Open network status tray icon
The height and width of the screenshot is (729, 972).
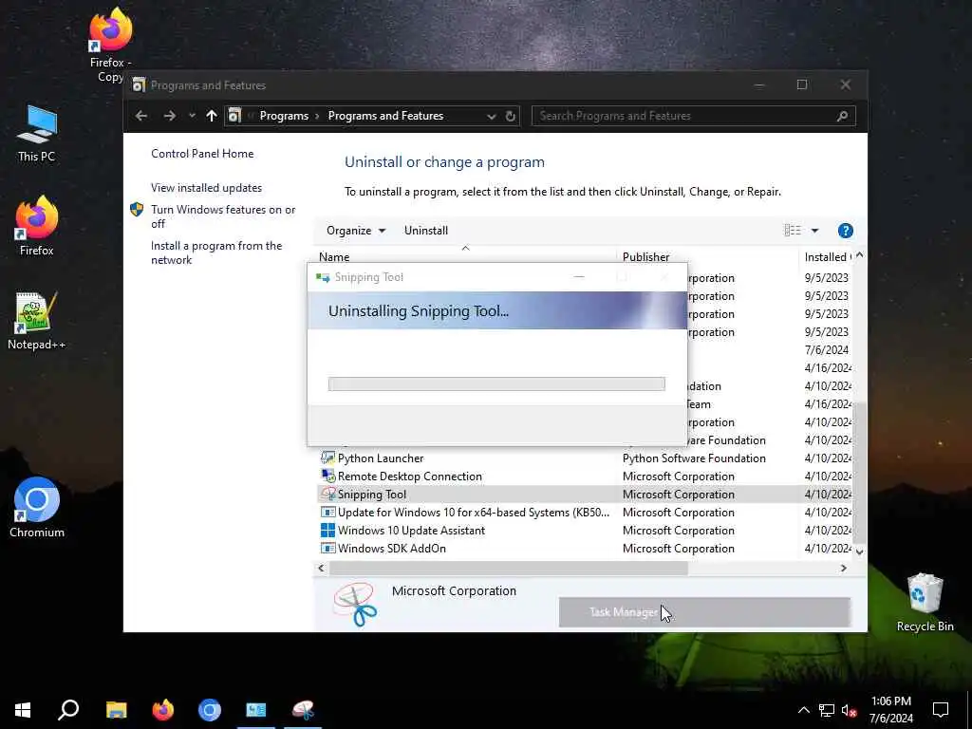827,710
